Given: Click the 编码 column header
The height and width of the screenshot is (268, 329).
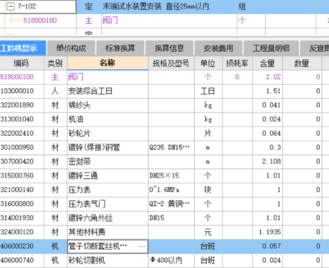Looking at the screenshot, I should pyautogui.click(x=21, y=63).
